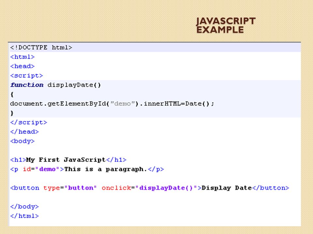Click the opening <head> tag line
The height and width of the screenshot is (234, 313).
(x=22, y=66)
